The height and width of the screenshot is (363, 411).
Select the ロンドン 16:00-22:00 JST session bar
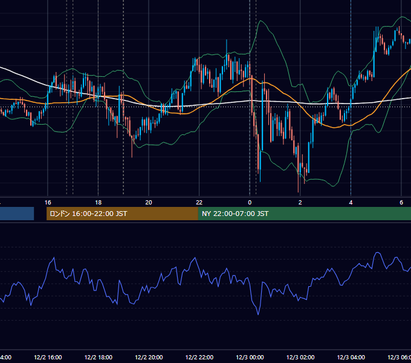(x=122, y=214)
